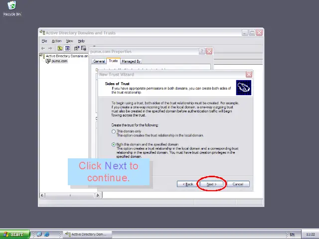Click the taskbar clock showing 11:22
Screen dimensions: 319x239
tap(310, 235)
